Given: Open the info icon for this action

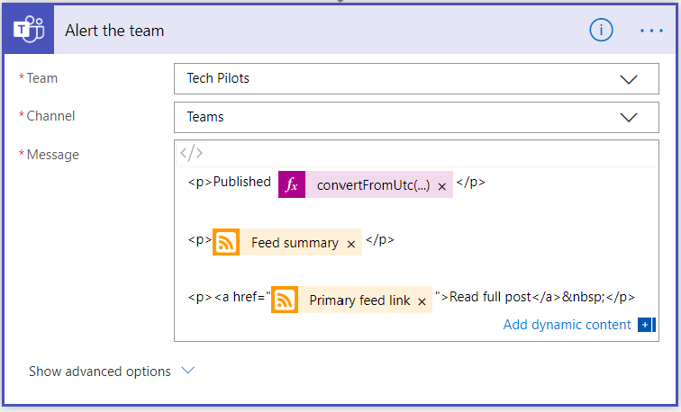Looking at the screenshot, I should (601, 31).
